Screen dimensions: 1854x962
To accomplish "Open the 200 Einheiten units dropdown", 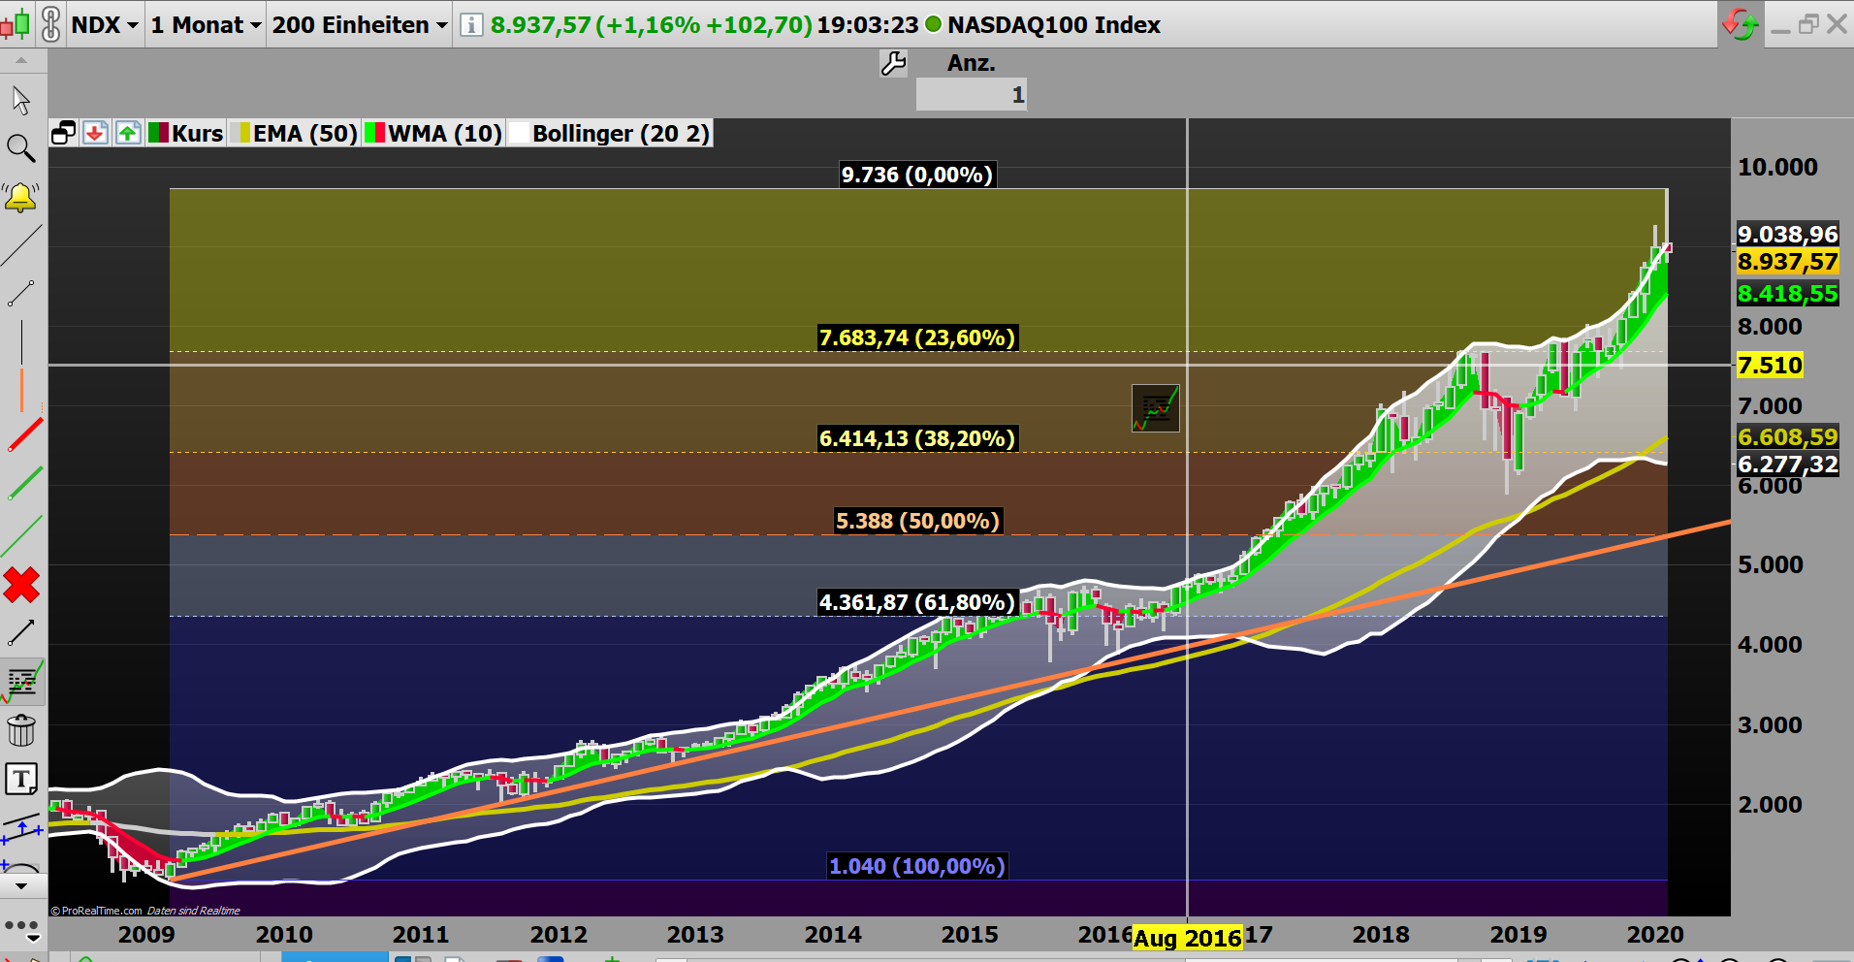I will [357, 24].
